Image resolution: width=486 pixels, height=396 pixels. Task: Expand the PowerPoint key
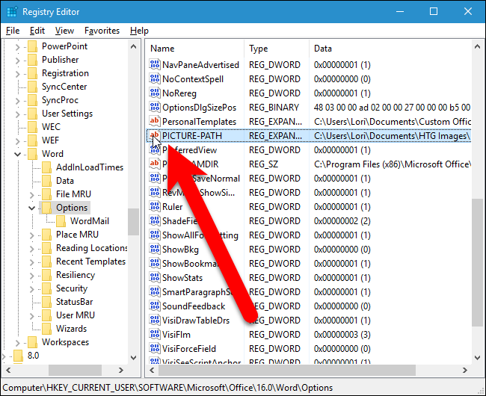17,47
